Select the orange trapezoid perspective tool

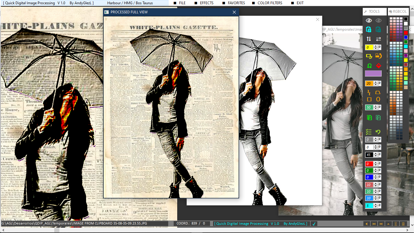tap(378, 92)
